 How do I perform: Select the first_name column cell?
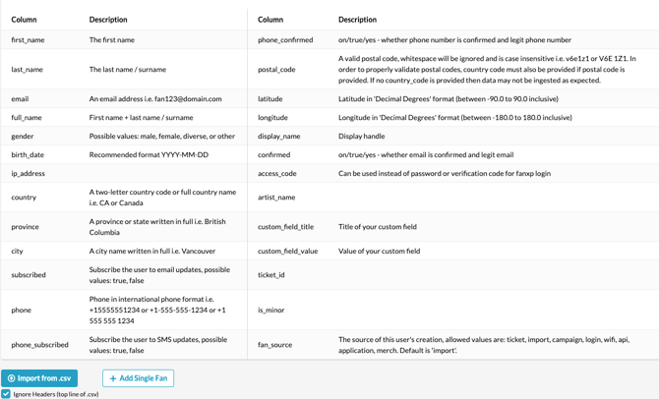click(x=28, y=40)
